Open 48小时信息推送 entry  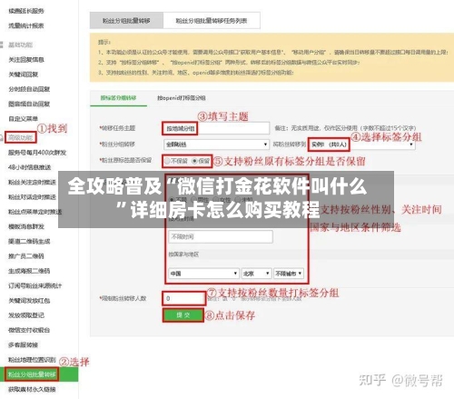pos(30,167)
